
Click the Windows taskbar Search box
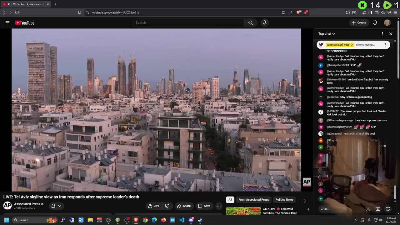(x=35, y=220)
